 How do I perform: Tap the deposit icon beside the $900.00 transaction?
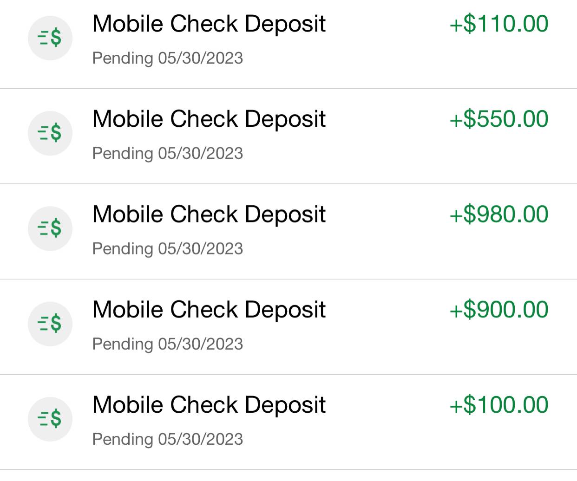tap(50, 324)
